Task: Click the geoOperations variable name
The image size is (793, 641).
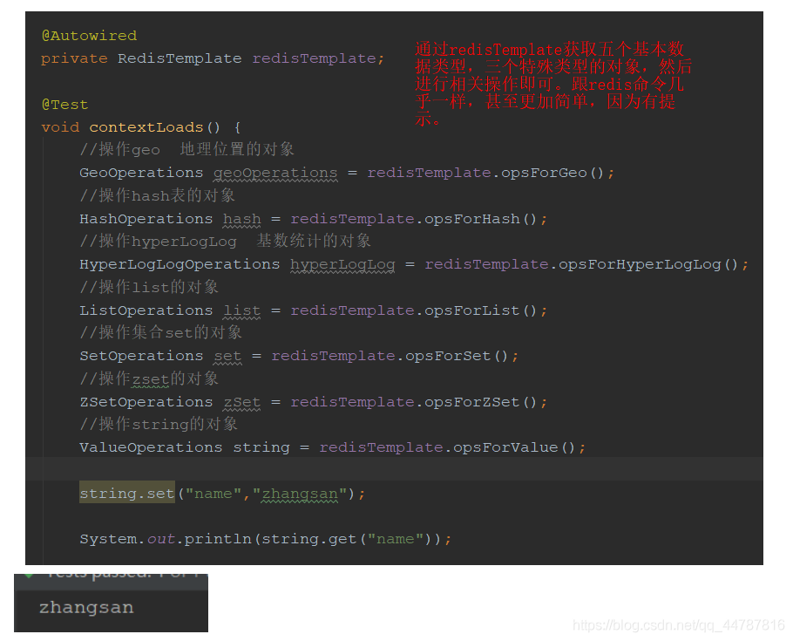Action: (275, 173)
